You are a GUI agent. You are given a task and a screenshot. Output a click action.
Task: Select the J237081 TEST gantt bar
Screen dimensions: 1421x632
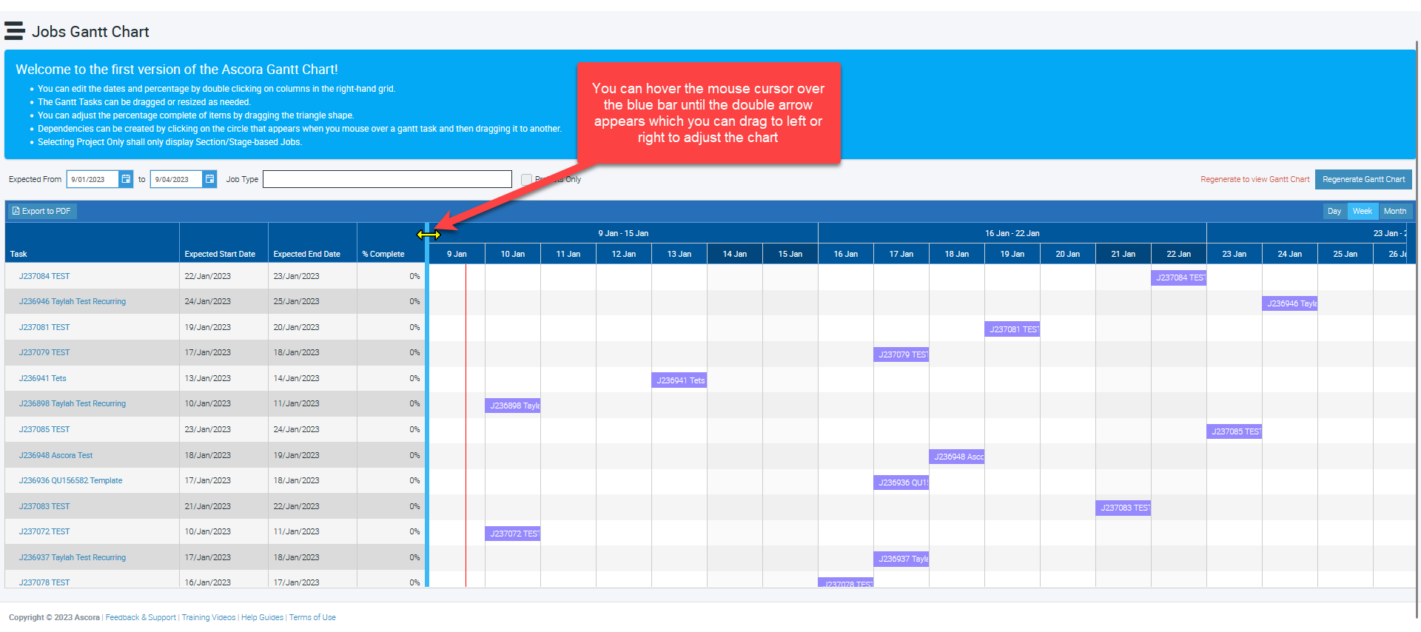(1012, 329)
